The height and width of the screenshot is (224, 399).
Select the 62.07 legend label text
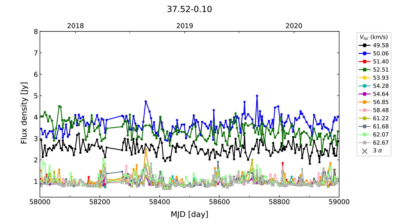pyautogui.click(x=381, y=135)
